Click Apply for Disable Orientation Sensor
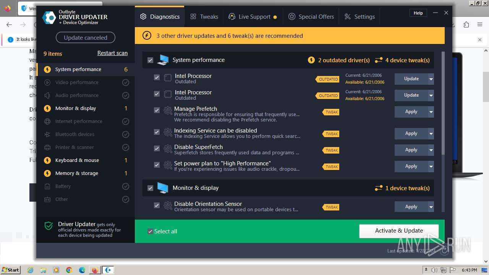The width and height of the screenshot is (489, 275). (x=411, y=207)
